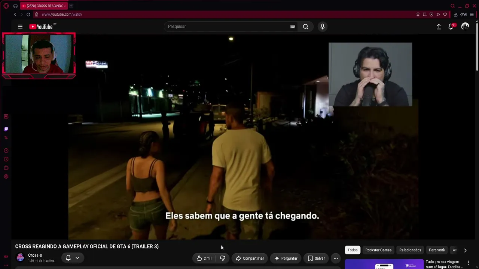Open the Cross channel avatar
This screenshot has height=269, width=479.
pos(21,257)
